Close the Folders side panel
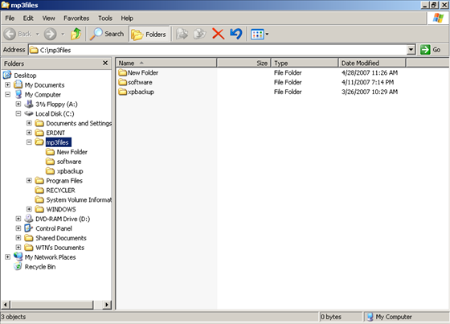Image resolution: width=450 pixels, height=324 pixels. click(105, 63)
